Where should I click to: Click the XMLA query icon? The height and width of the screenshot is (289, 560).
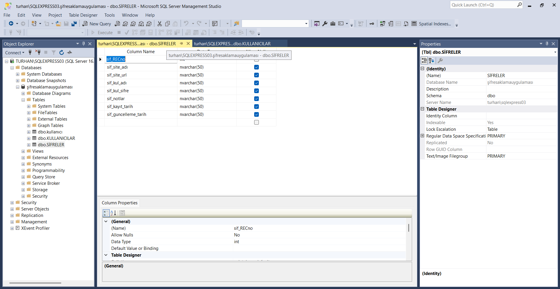click(141, 24)
